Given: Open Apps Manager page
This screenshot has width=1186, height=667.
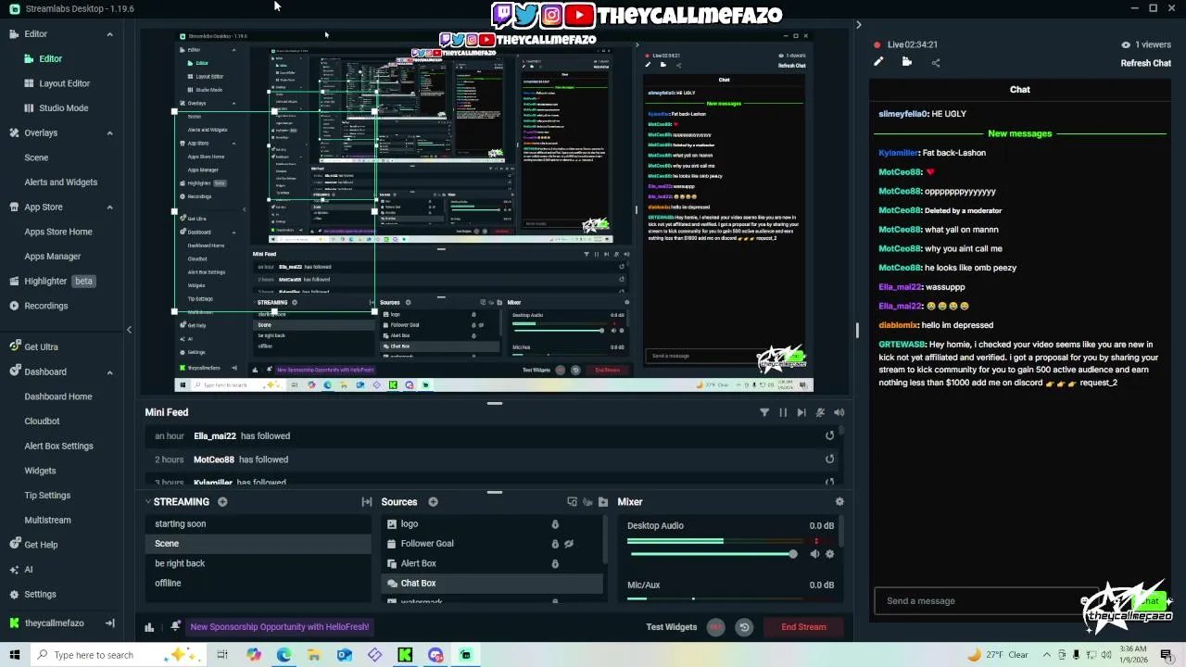Looking at the screenshot, I should [x=53, y=257].
